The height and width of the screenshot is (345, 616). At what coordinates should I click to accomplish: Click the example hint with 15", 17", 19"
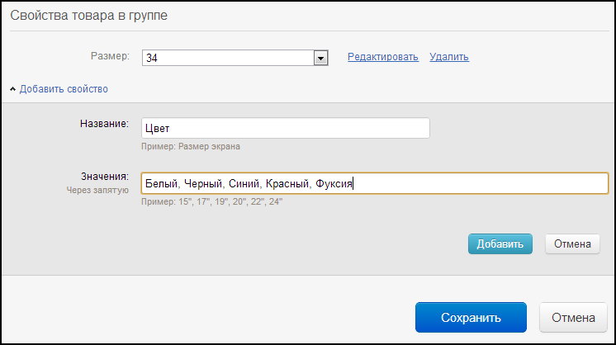point(211,201)
